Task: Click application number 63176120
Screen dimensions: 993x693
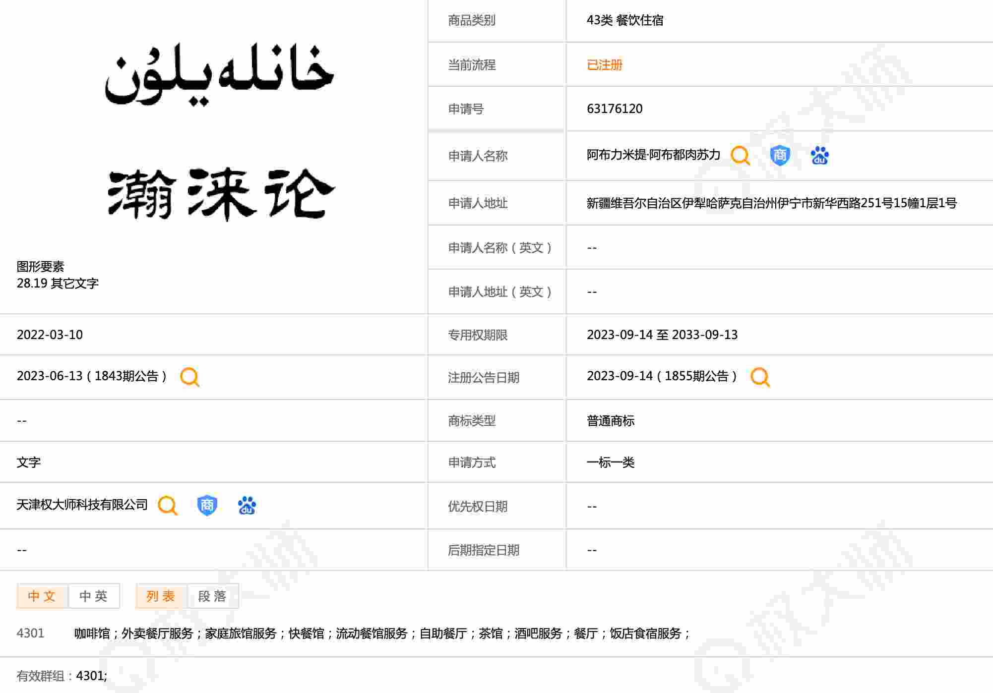Action: point(615,109)
